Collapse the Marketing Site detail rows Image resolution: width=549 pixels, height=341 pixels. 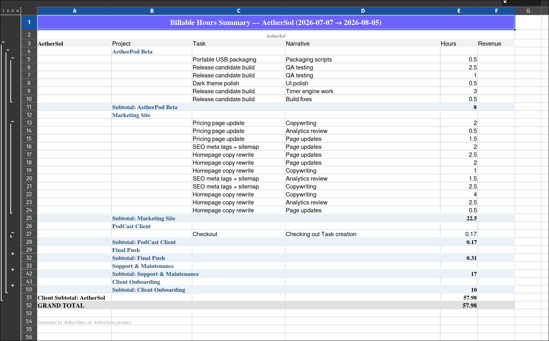coord(13,121)
